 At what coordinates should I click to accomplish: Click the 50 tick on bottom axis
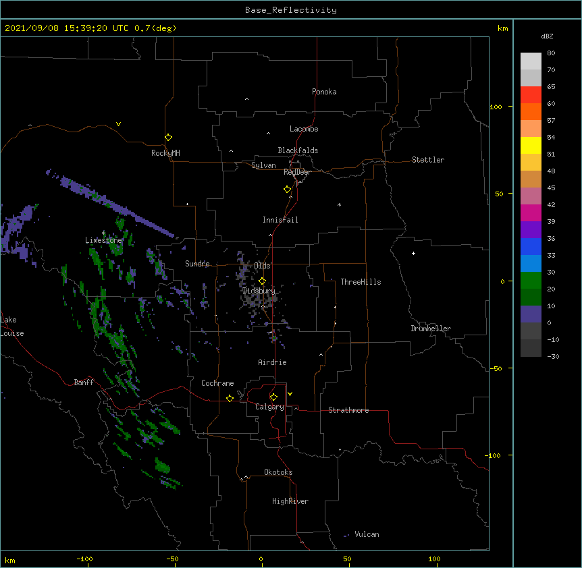coord(348,559)
